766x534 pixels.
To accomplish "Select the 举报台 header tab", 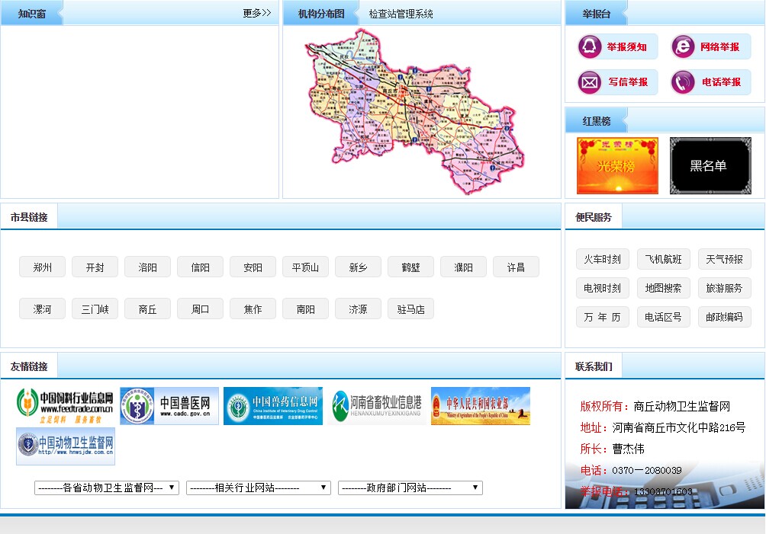I will click(596, 14).
